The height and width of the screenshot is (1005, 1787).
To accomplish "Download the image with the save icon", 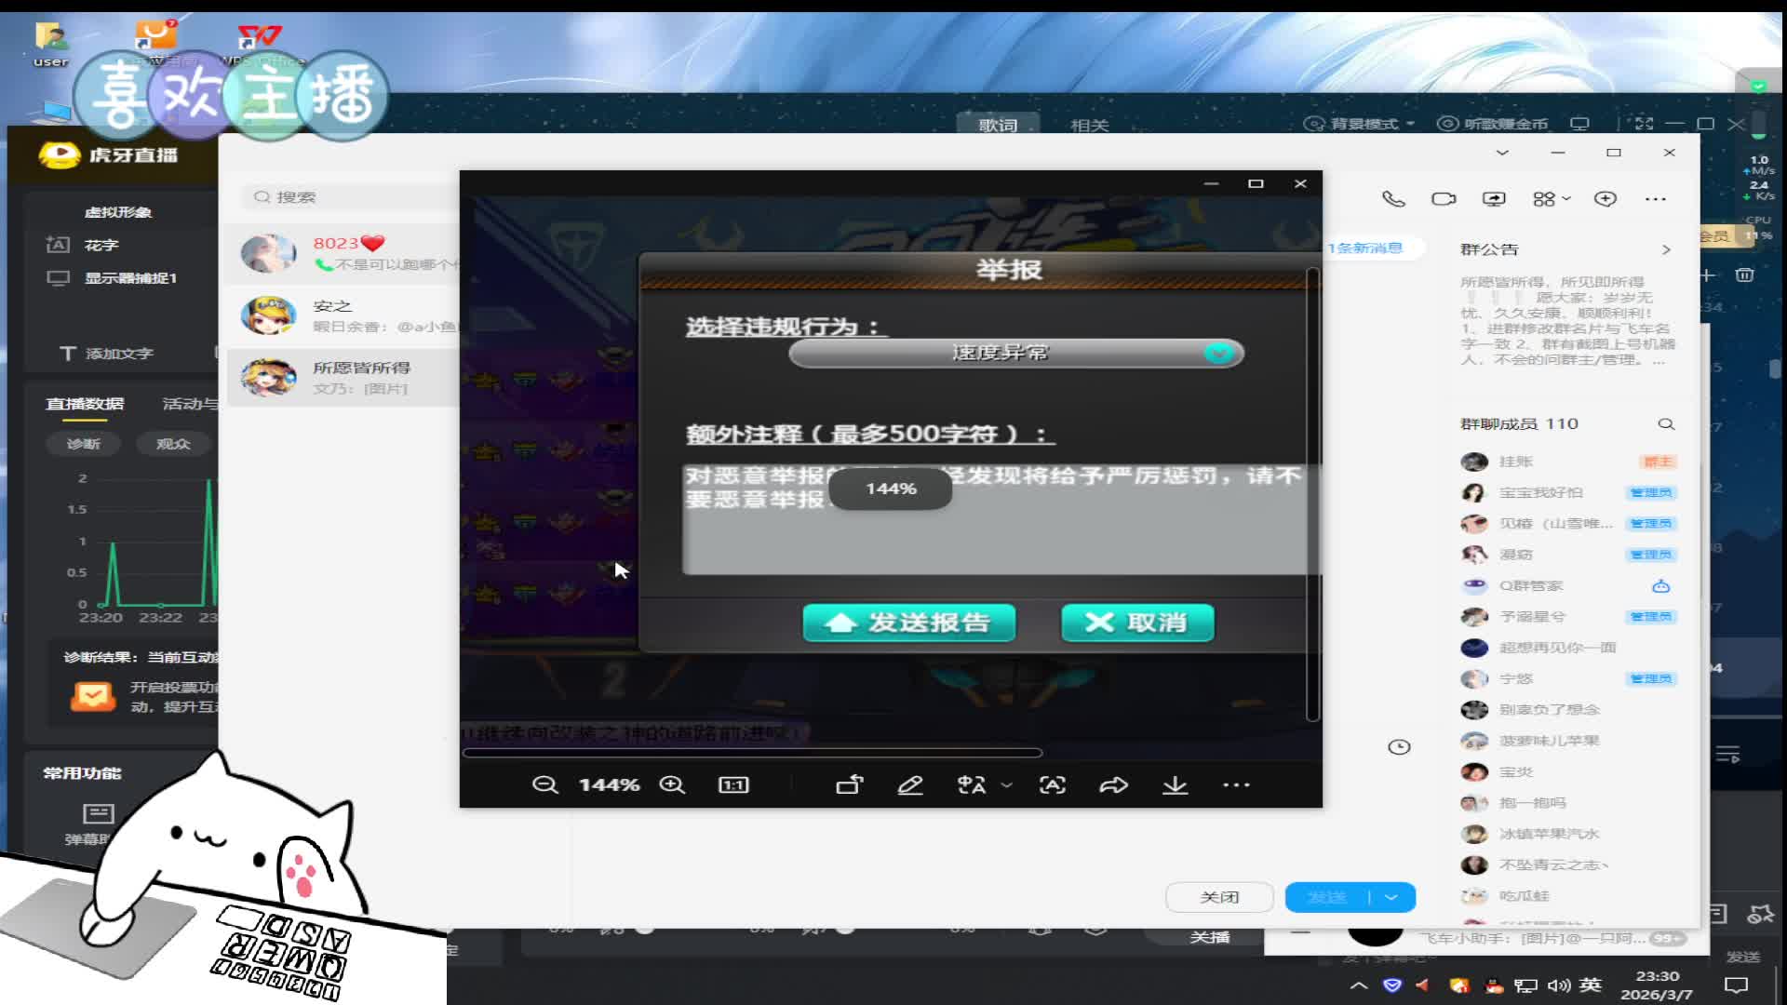I will 1176,785.
